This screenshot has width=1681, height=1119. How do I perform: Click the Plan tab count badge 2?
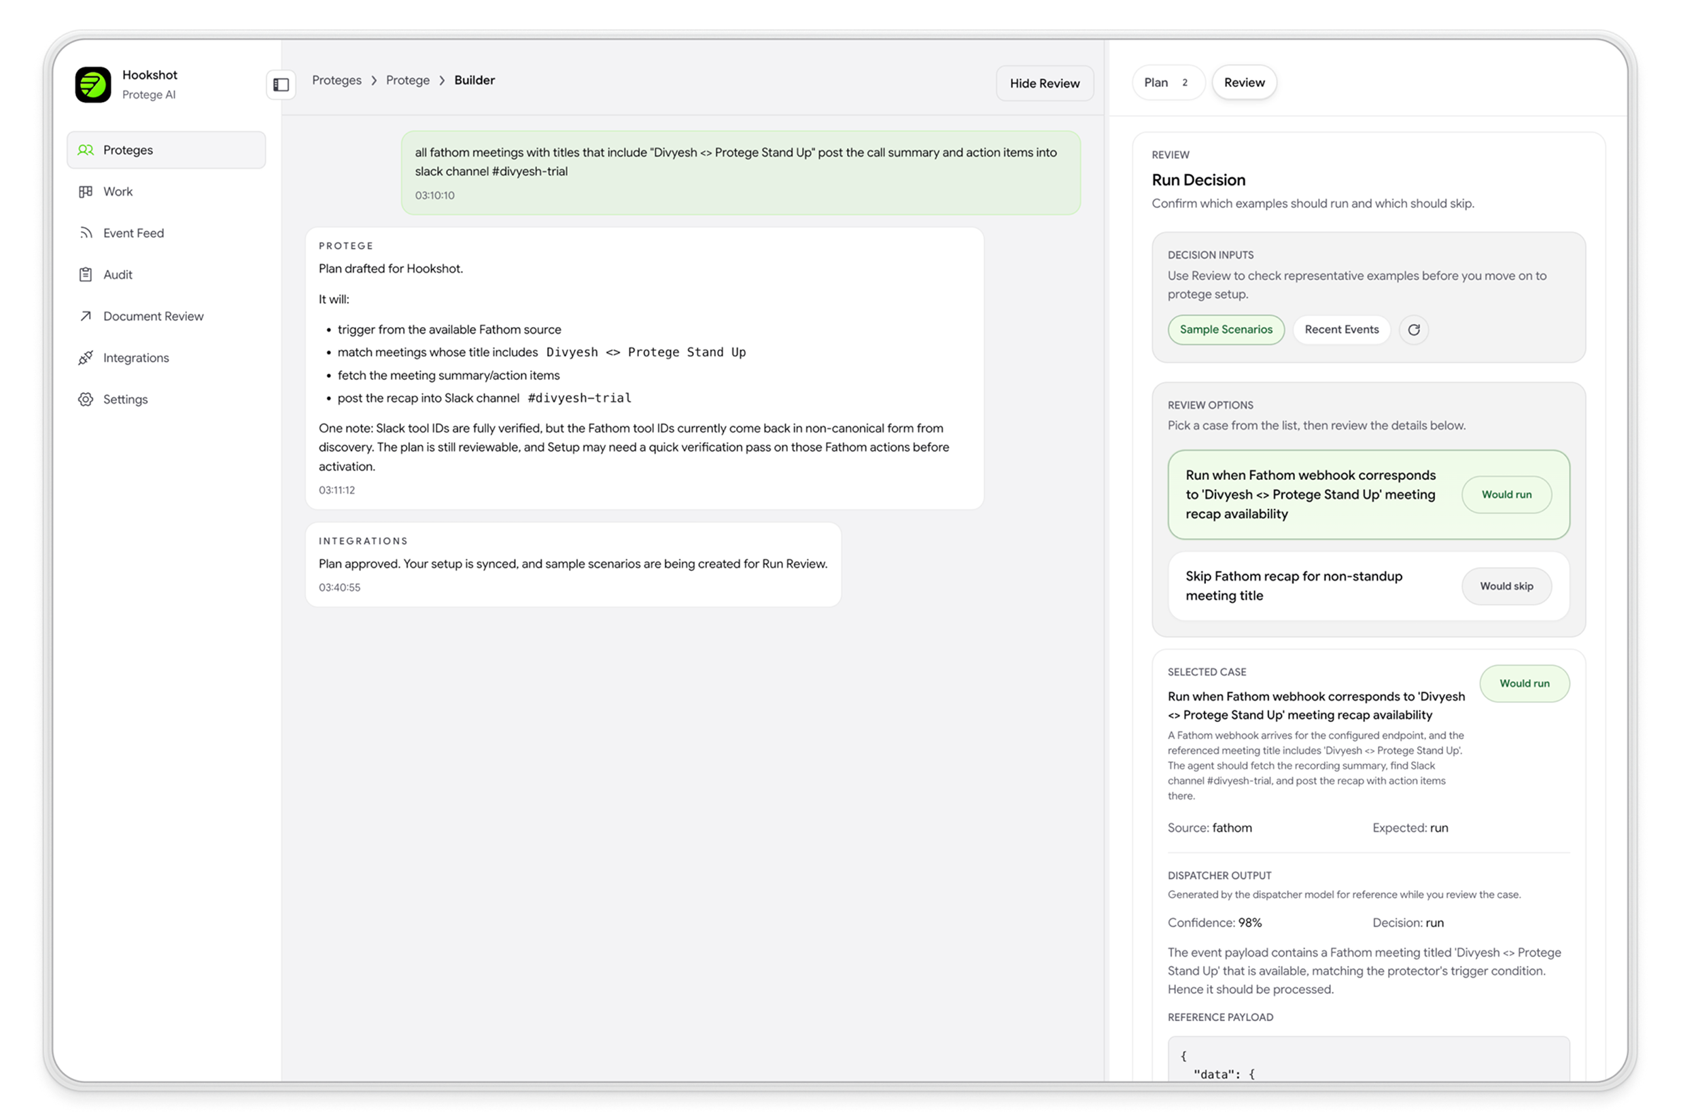(x=1184, y=83)
